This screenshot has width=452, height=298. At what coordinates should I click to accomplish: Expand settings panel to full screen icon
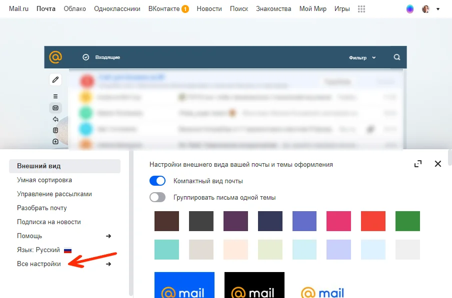coord(417,164)
